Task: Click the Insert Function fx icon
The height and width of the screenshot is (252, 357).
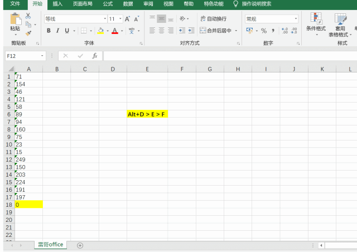Action: [x=95, y=56]
